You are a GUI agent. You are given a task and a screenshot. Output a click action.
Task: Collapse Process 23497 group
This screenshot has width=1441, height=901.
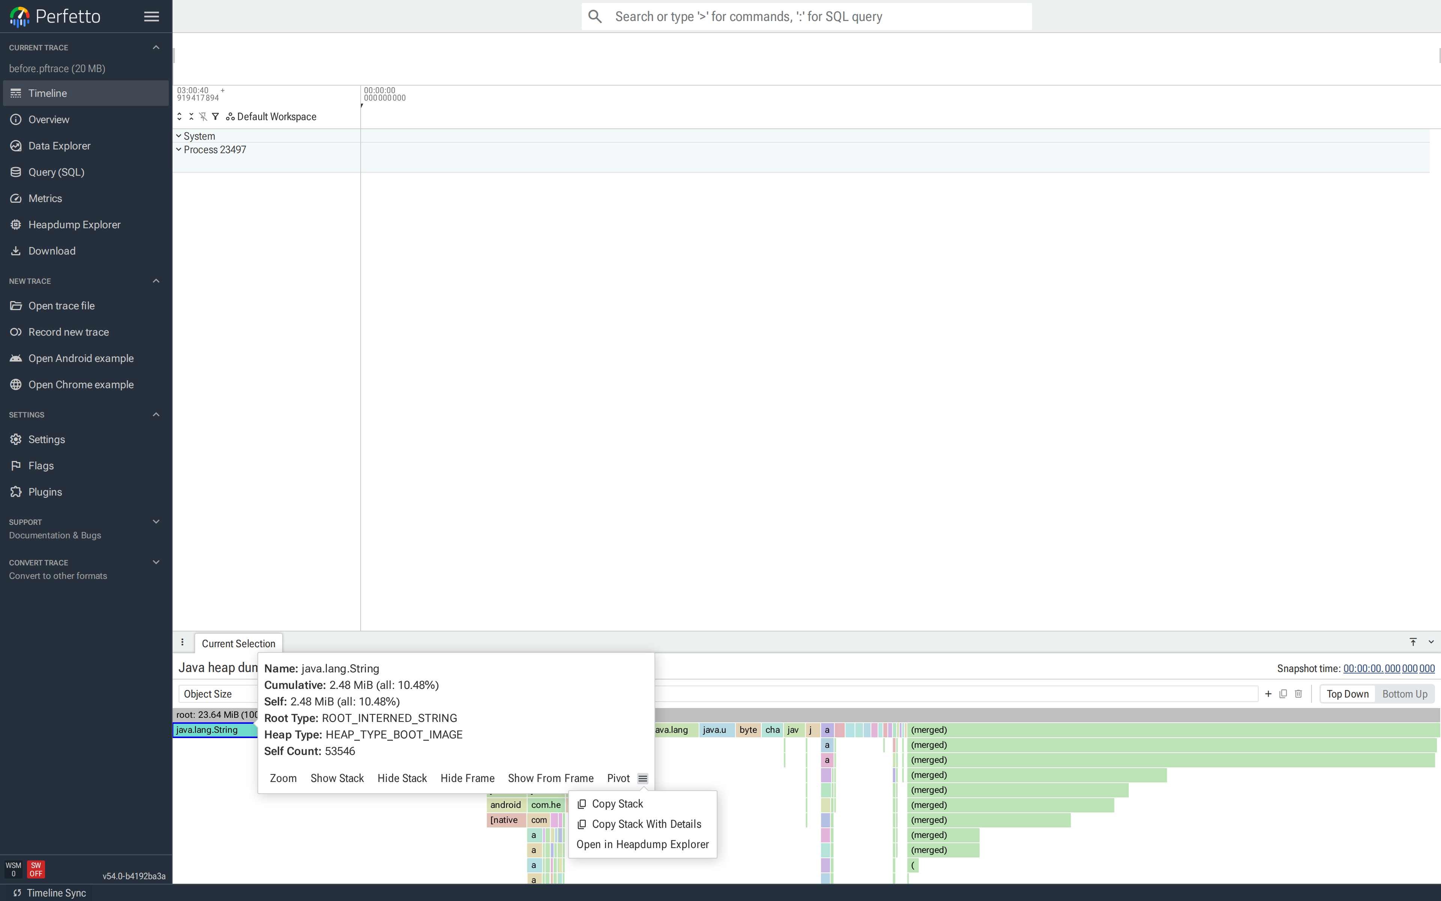pyautogui.click(x=179, y=149)
